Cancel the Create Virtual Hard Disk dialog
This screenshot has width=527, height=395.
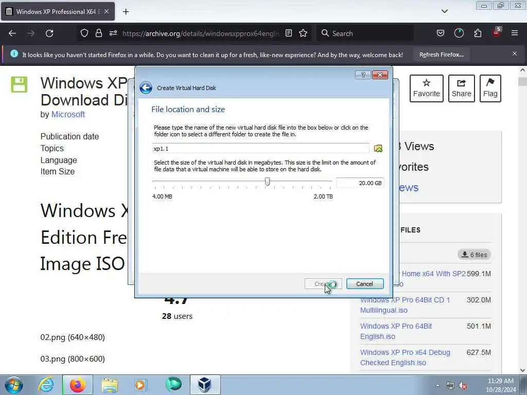point(365,284)
